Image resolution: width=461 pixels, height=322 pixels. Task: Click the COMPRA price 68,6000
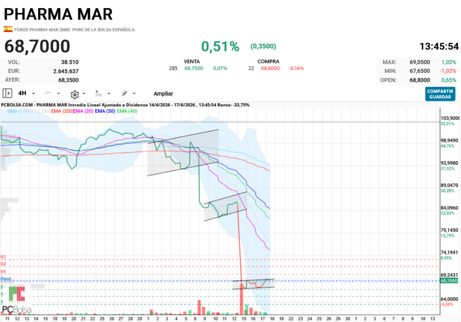click(x=271, y=68)
